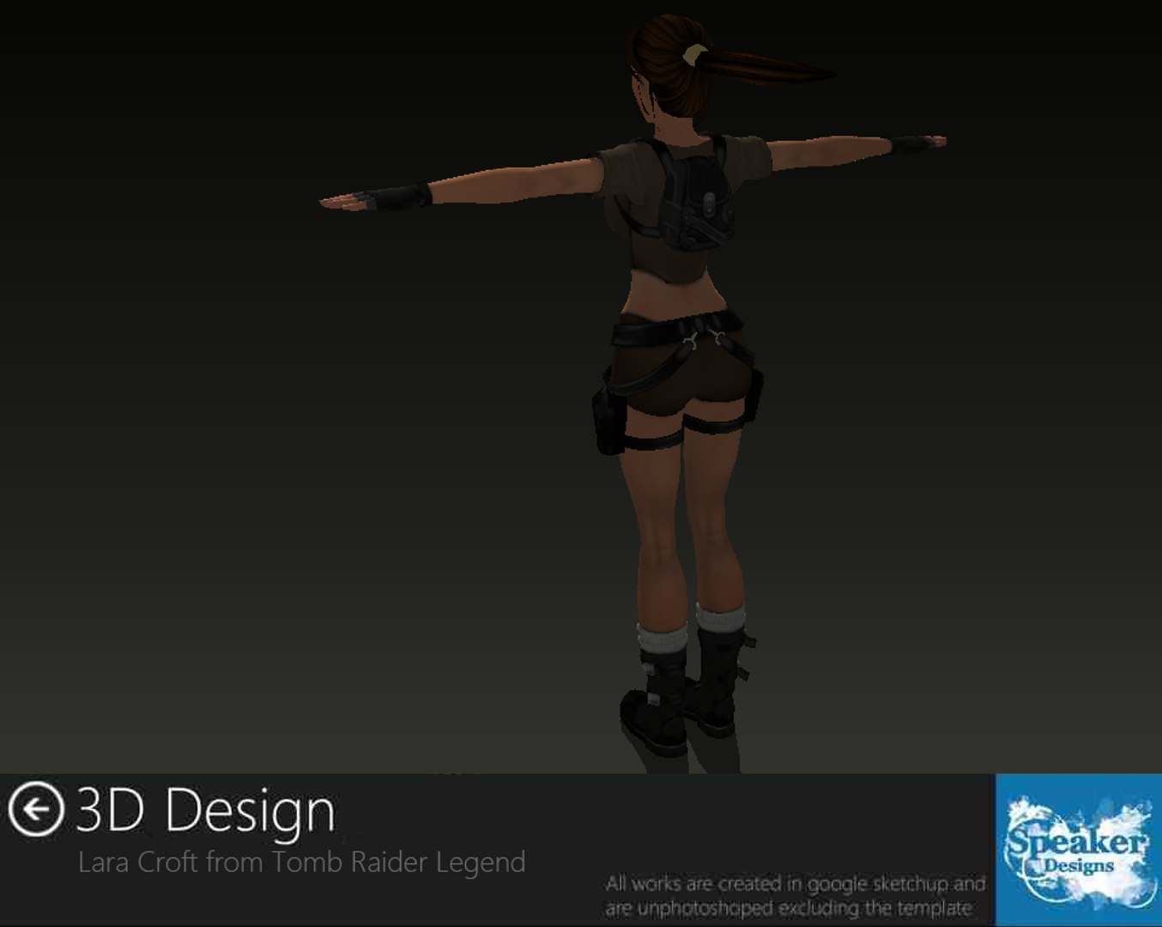This screenshot has height=927, width=1162.
Task: Click the "All works are created" disclaimer text
Action: (795, 895)
